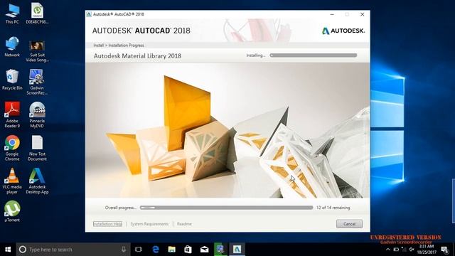Click the Autodesk logo in header
Image resolution: width=455 pixels, height=256 pixels.
pos(343,31)
